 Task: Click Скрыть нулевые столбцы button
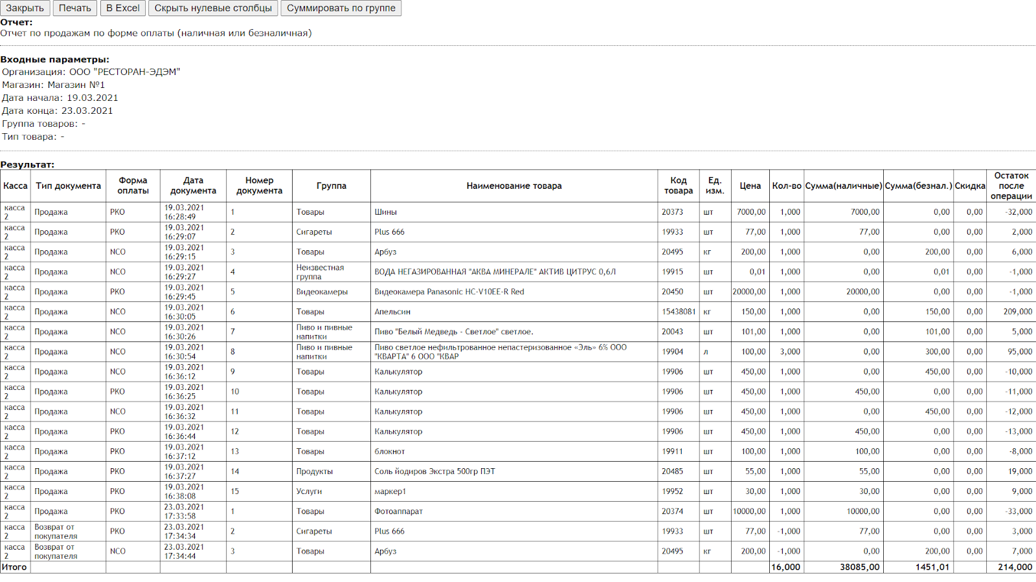click(x=213, y=8)
